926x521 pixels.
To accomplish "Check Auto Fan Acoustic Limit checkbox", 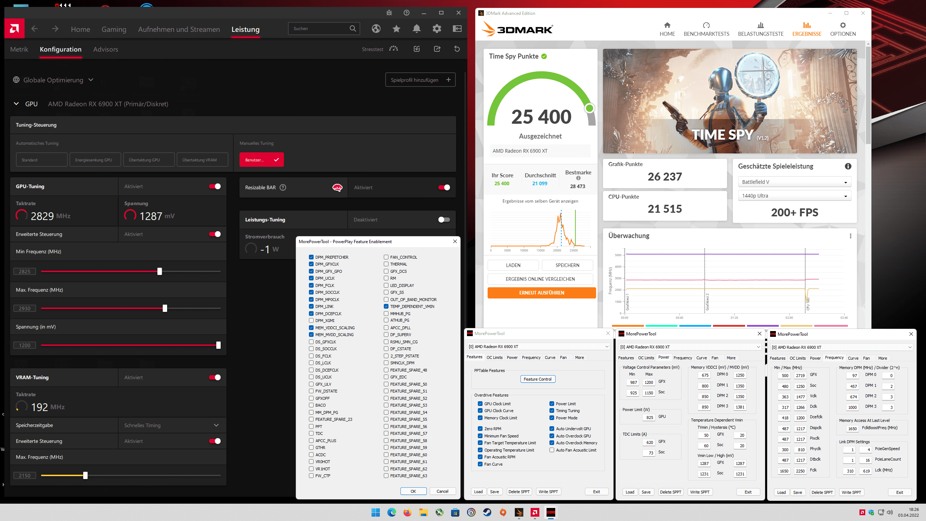I will tap(552, 450).
